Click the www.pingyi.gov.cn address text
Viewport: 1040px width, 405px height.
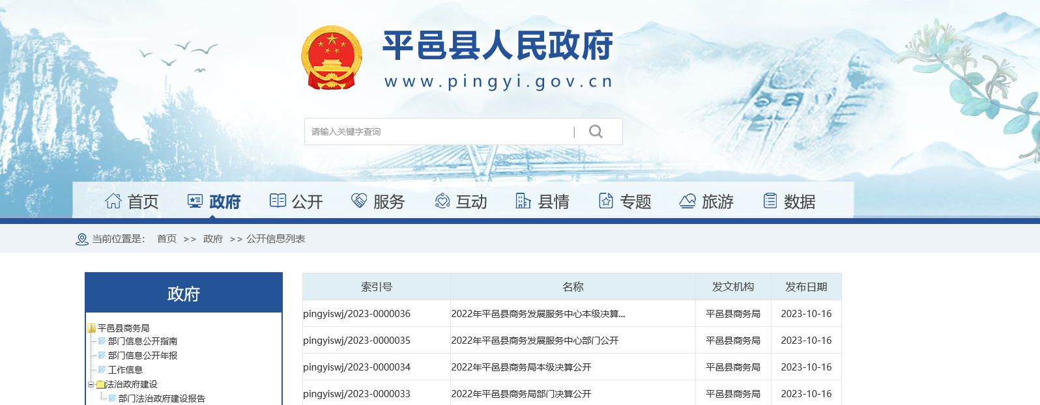[498, 81]
